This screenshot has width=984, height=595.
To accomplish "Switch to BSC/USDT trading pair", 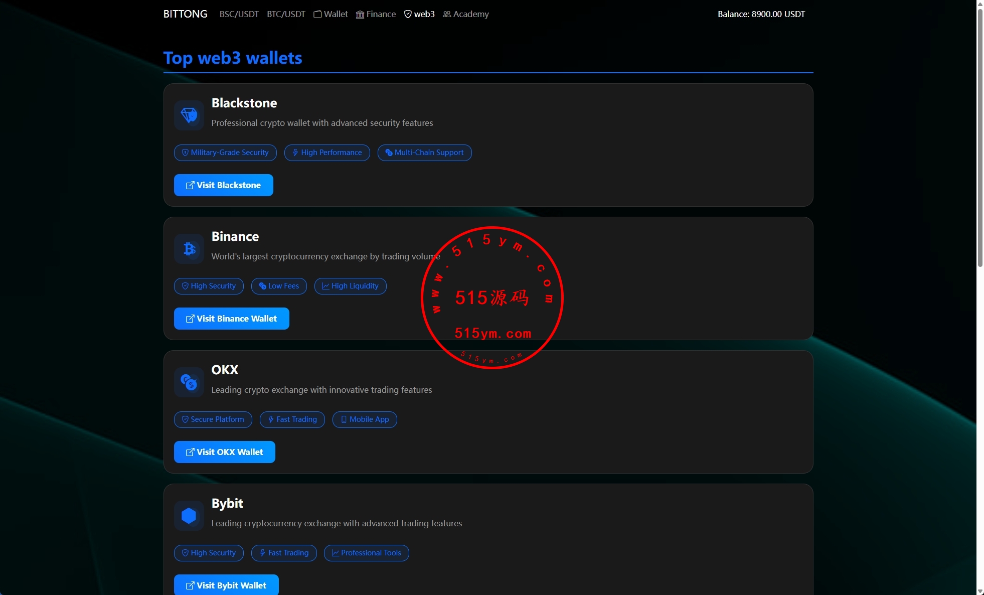I will coord(239,14).
